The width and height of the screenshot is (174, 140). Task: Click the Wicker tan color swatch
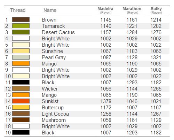click(x=21, y=88)
